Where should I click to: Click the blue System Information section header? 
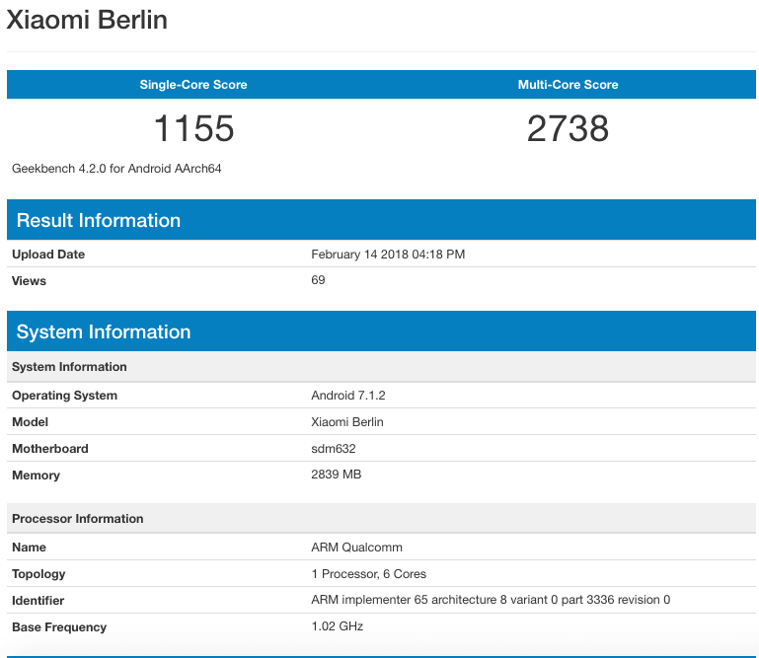click(381, 331)
